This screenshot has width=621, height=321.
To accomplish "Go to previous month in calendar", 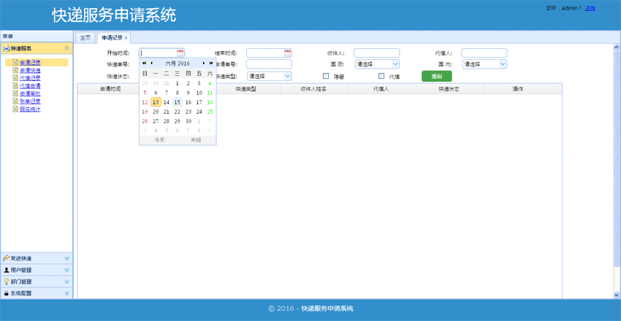I will 151,63.
